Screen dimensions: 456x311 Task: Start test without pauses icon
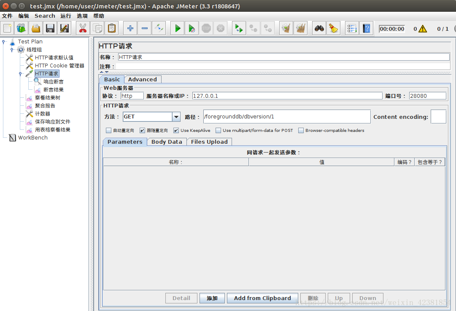tap(192, 29)
